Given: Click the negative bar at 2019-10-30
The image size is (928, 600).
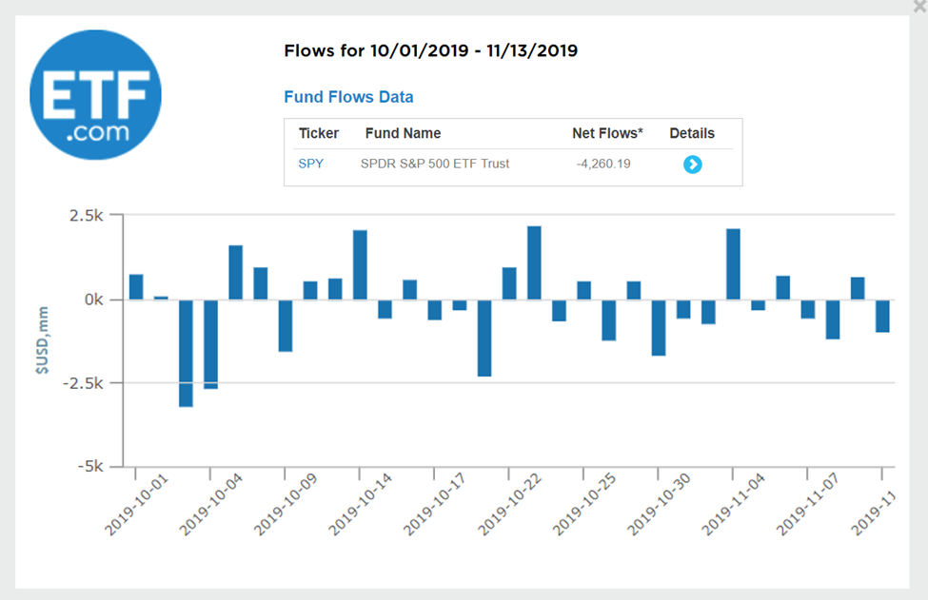Looking at the screenshot, I should (x=659, y=327).
